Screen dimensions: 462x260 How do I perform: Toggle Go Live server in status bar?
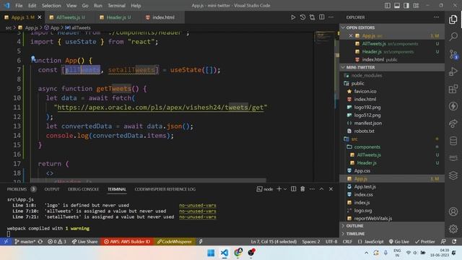click(398, 241)
